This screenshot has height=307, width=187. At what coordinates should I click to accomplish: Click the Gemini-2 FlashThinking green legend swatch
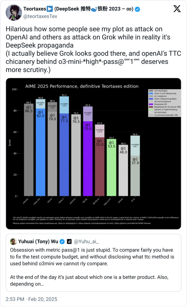tap(151, 110)
